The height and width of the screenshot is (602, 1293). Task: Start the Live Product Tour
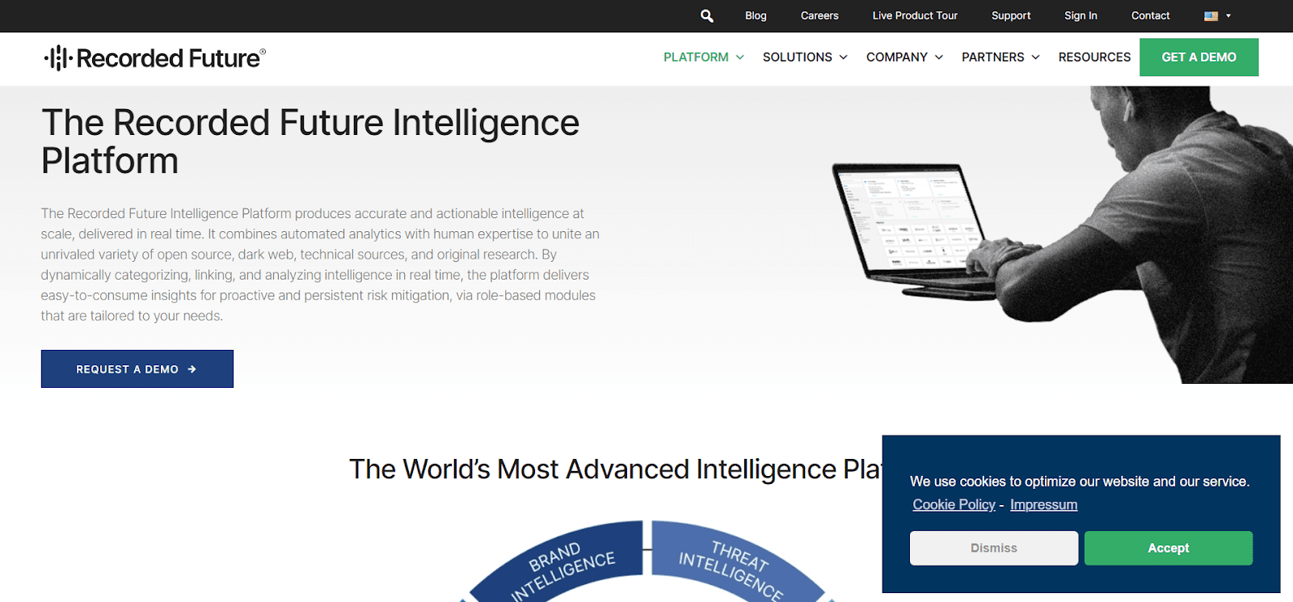915,15
